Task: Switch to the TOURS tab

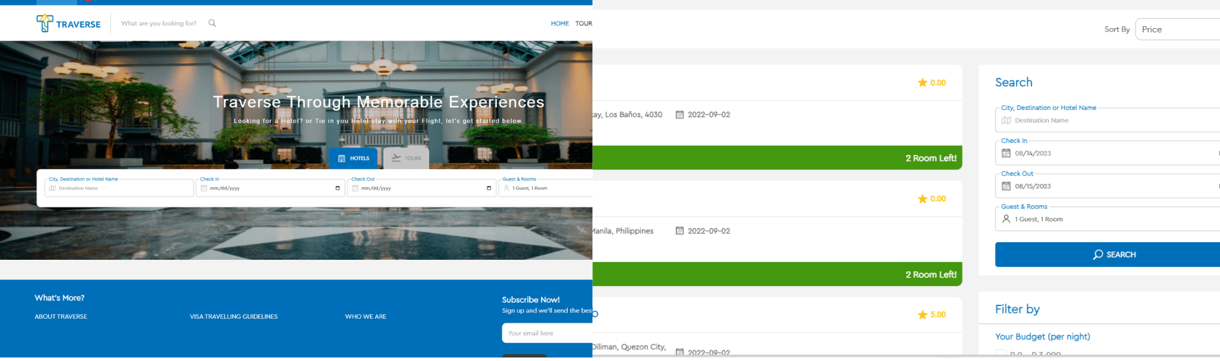Action: click(406, 158)
